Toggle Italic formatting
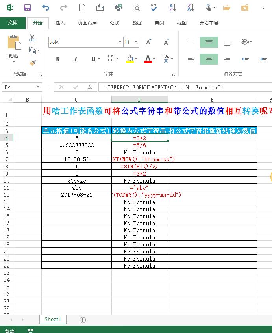 pyautogui.click(x=75, y=59)
